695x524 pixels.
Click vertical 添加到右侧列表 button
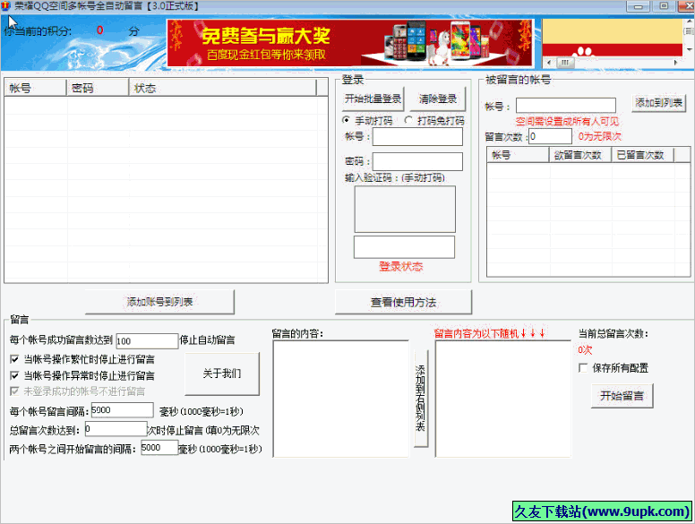pyautogui.click(x=421, y=399)
